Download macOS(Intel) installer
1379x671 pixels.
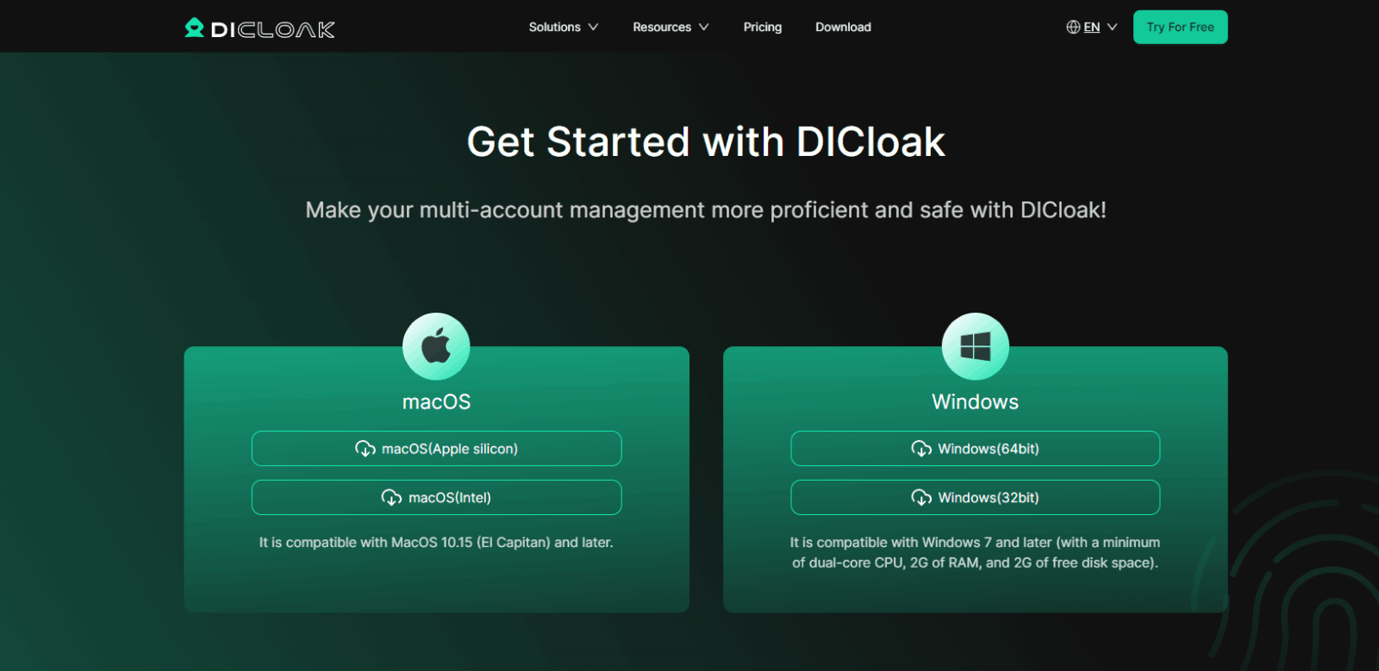coord(436,498)
